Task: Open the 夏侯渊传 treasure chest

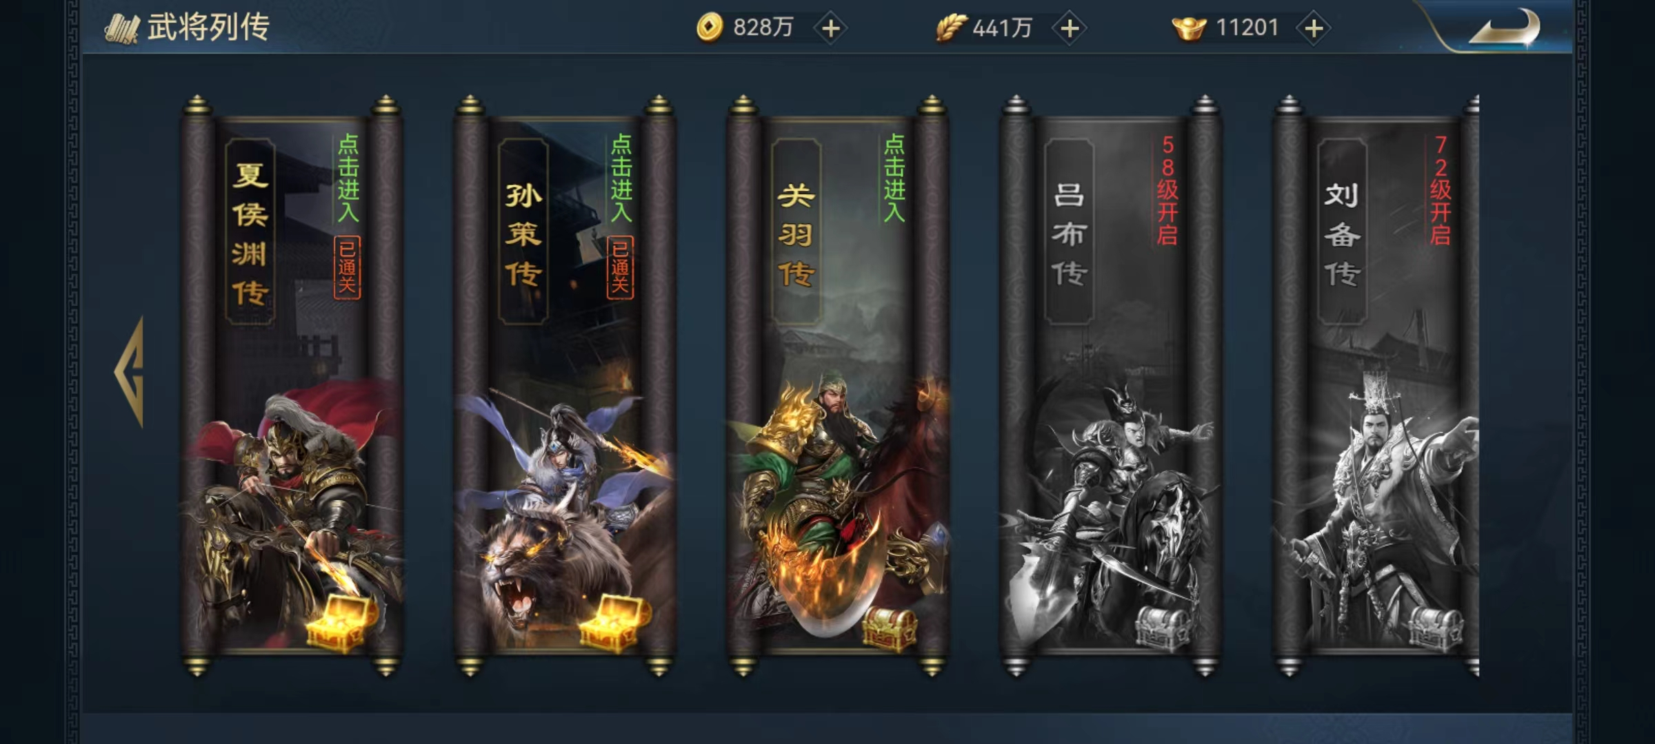Action: click(x=341, y=624)
